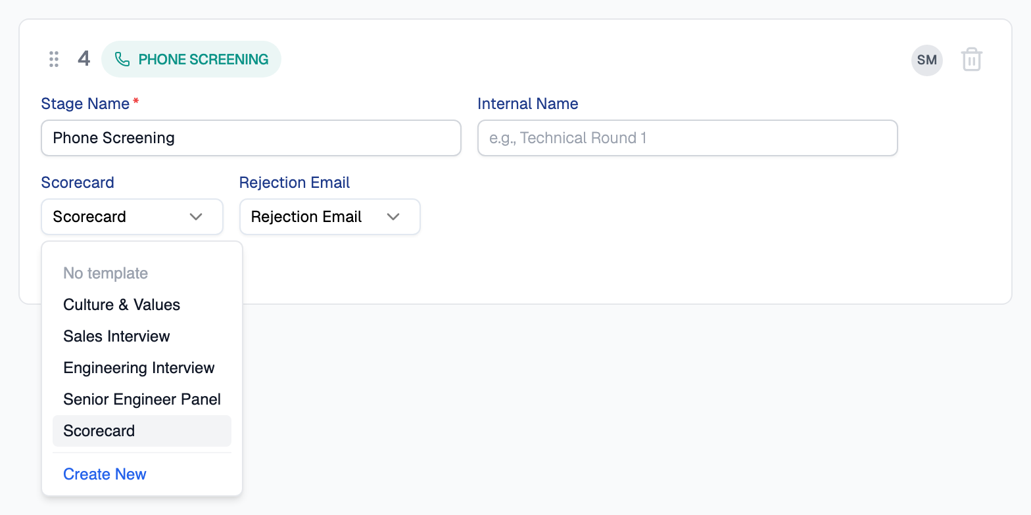Delete the stage with the trash icon
Viewport: 1031px width, 515px height.
click(x=971, y=60)
